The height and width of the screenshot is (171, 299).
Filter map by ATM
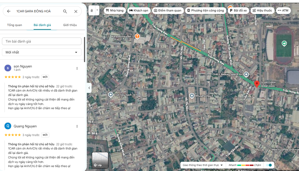283,10
